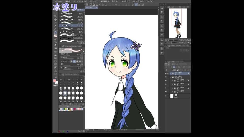The width and height of the screenshot is (244, 137).
Task: Delete sub tool trash icon
Action: (x=84, y=43)
